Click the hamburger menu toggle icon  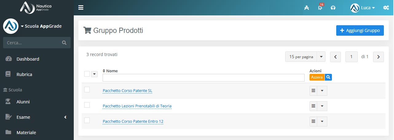81,8
